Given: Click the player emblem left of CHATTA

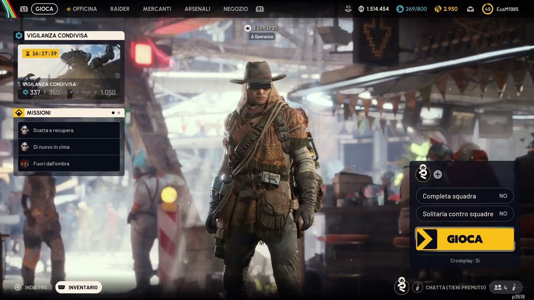Looking at the screenshot, I should tap(401, 286).
